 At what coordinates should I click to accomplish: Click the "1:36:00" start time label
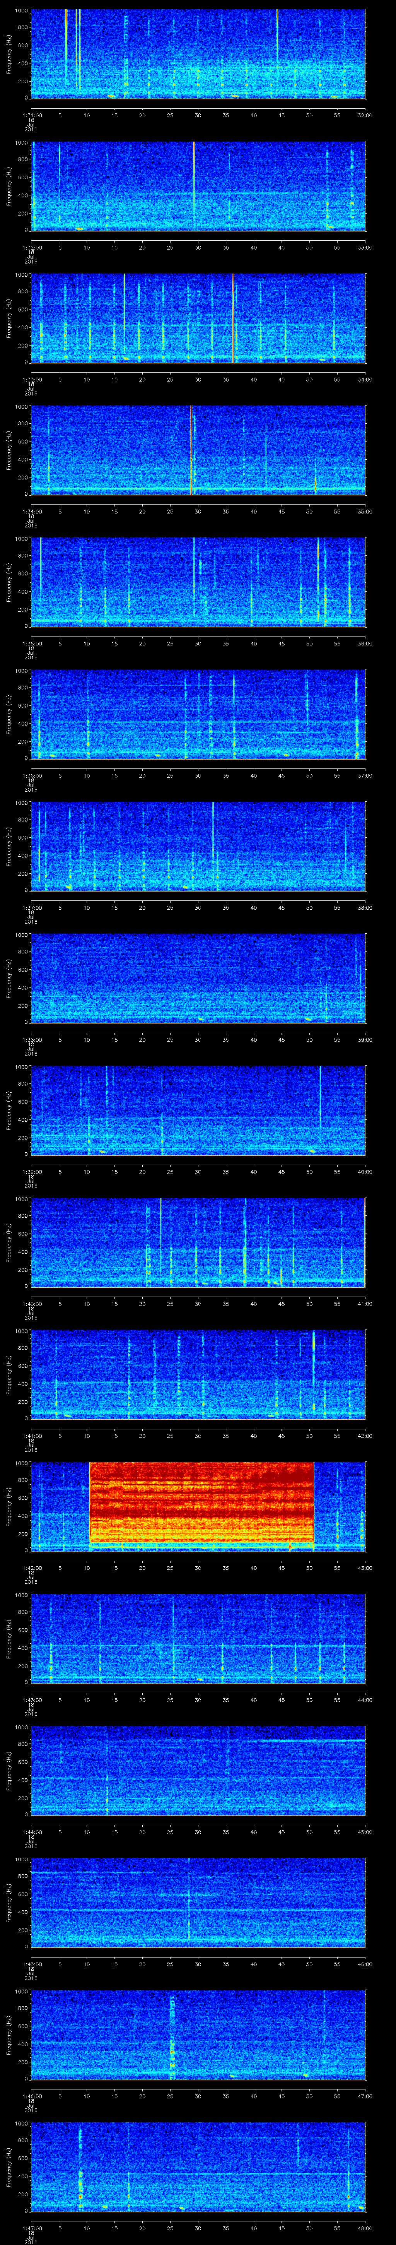coord(31,776)
